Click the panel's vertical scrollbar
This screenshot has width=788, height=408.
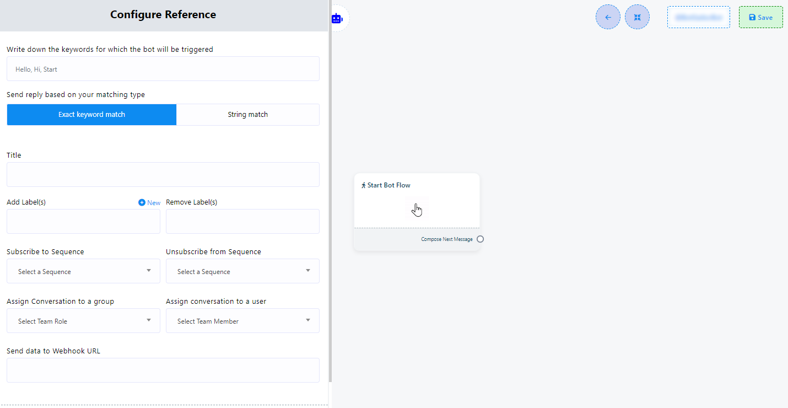tap(330, 193)
